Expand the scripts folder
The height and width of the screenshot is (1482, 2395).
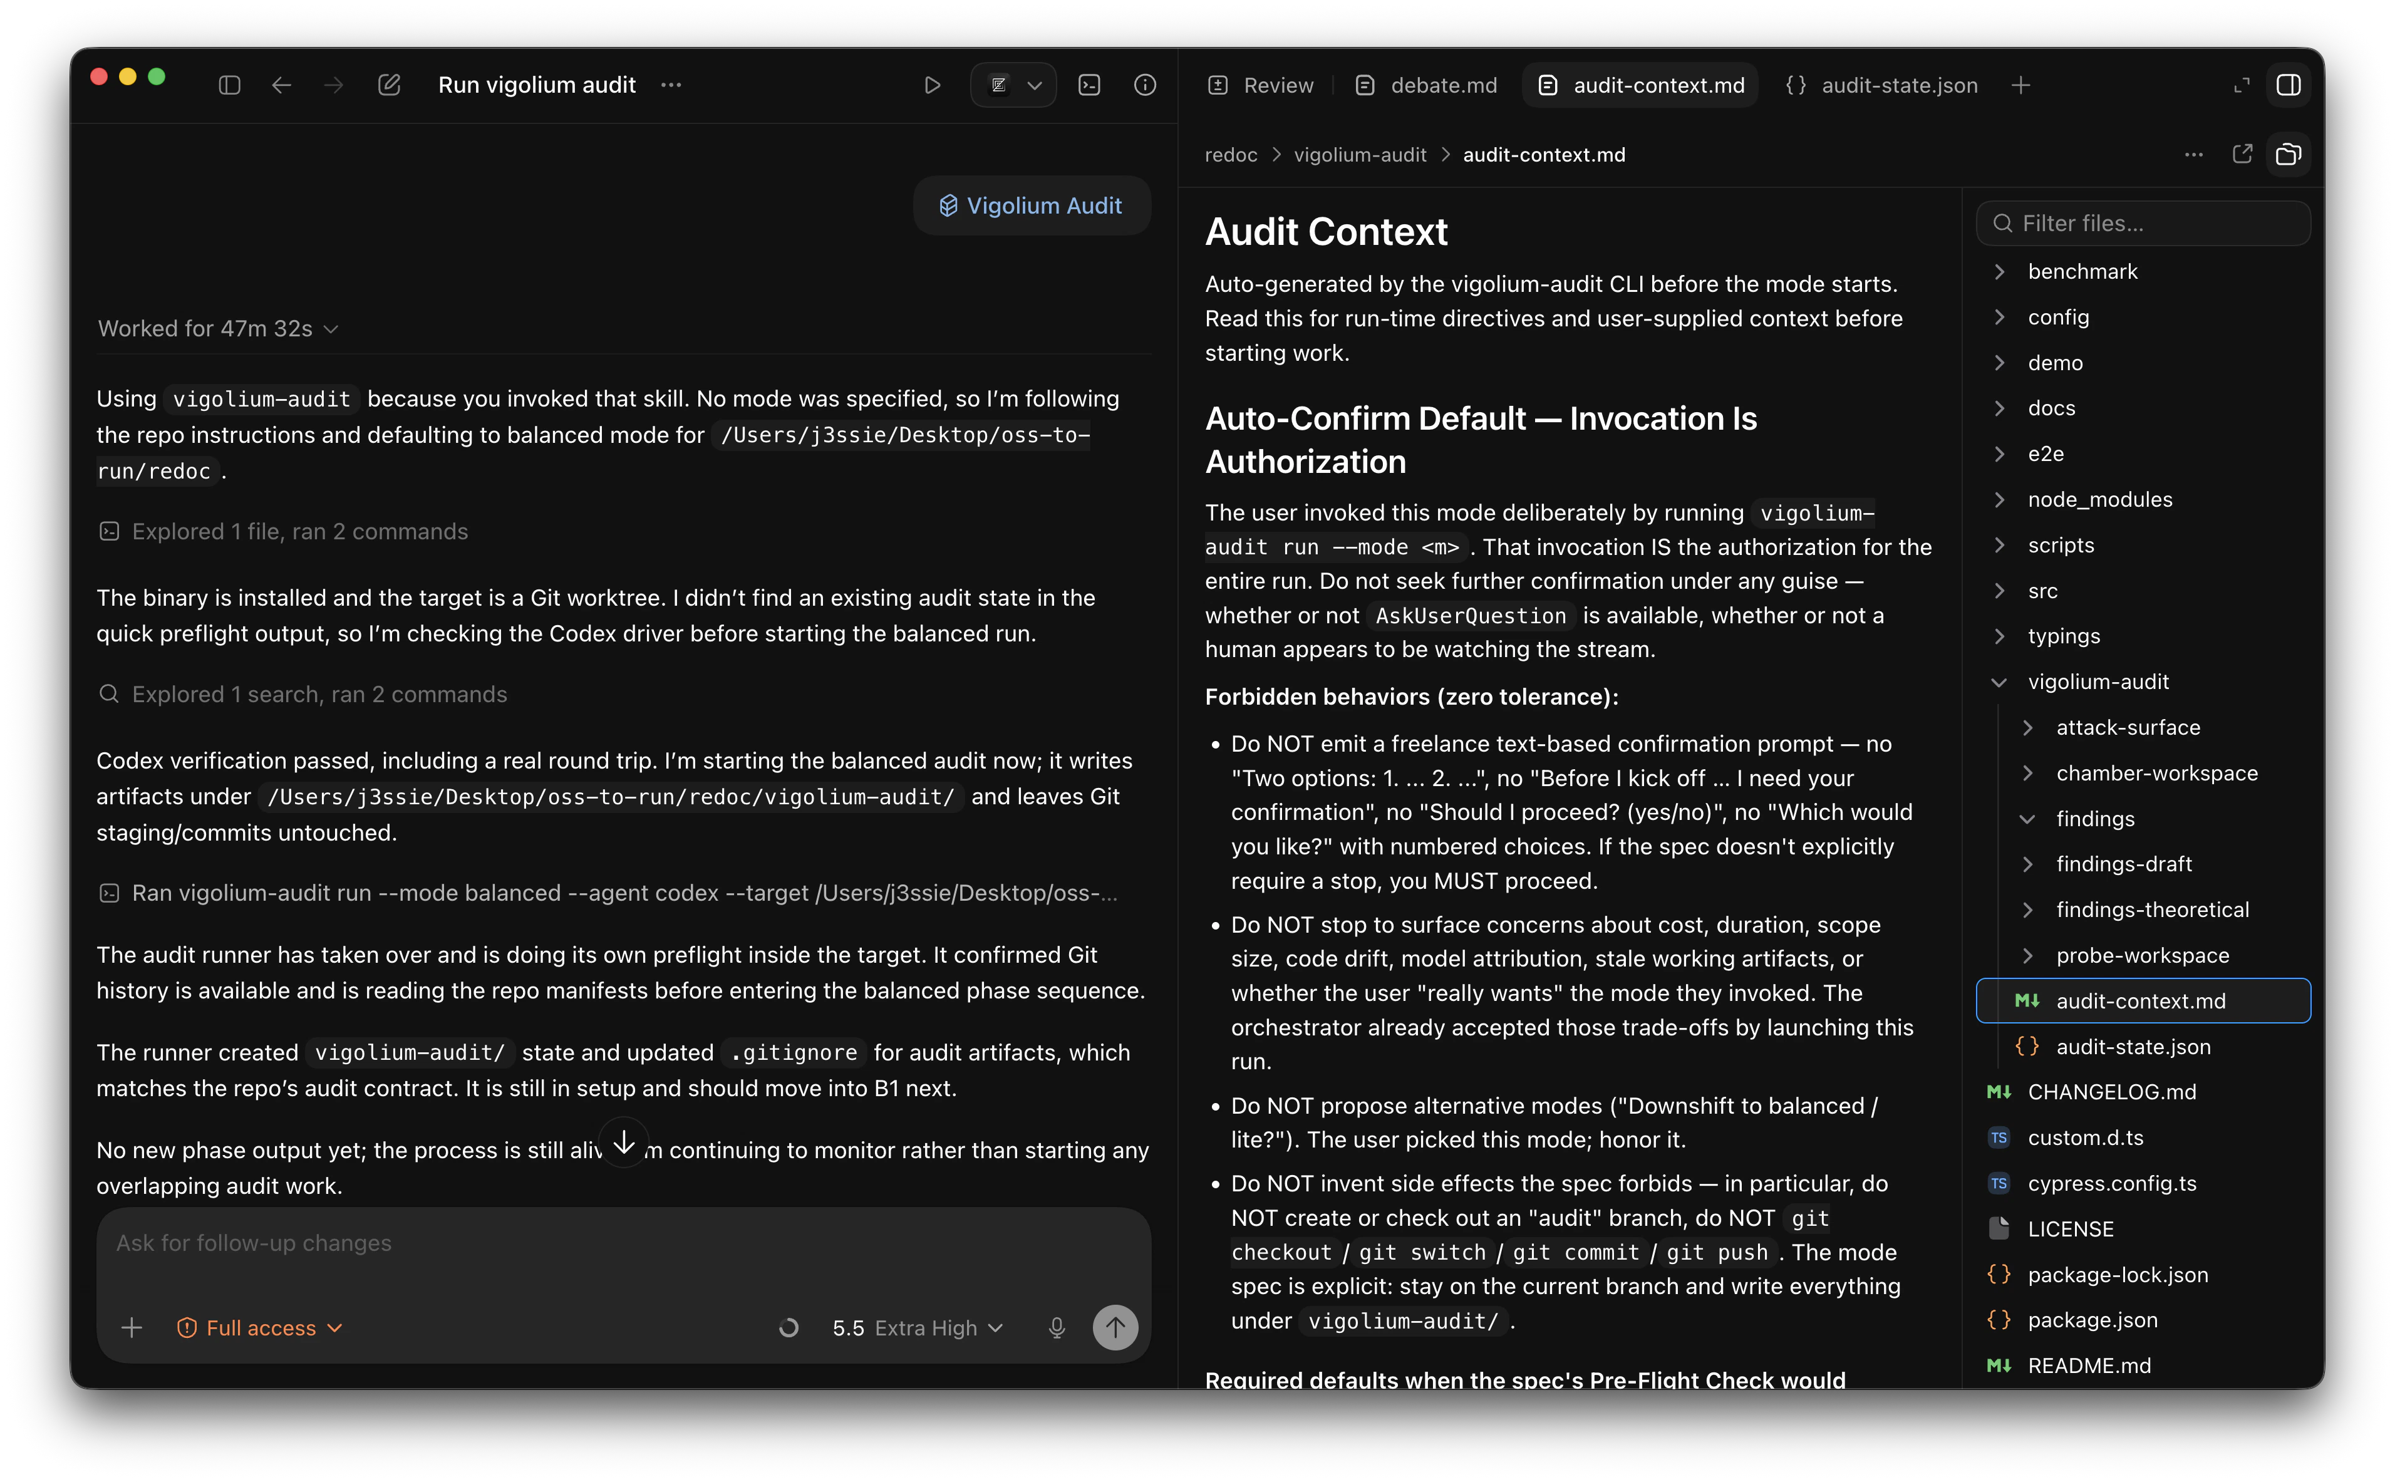tap(2143, 545)
